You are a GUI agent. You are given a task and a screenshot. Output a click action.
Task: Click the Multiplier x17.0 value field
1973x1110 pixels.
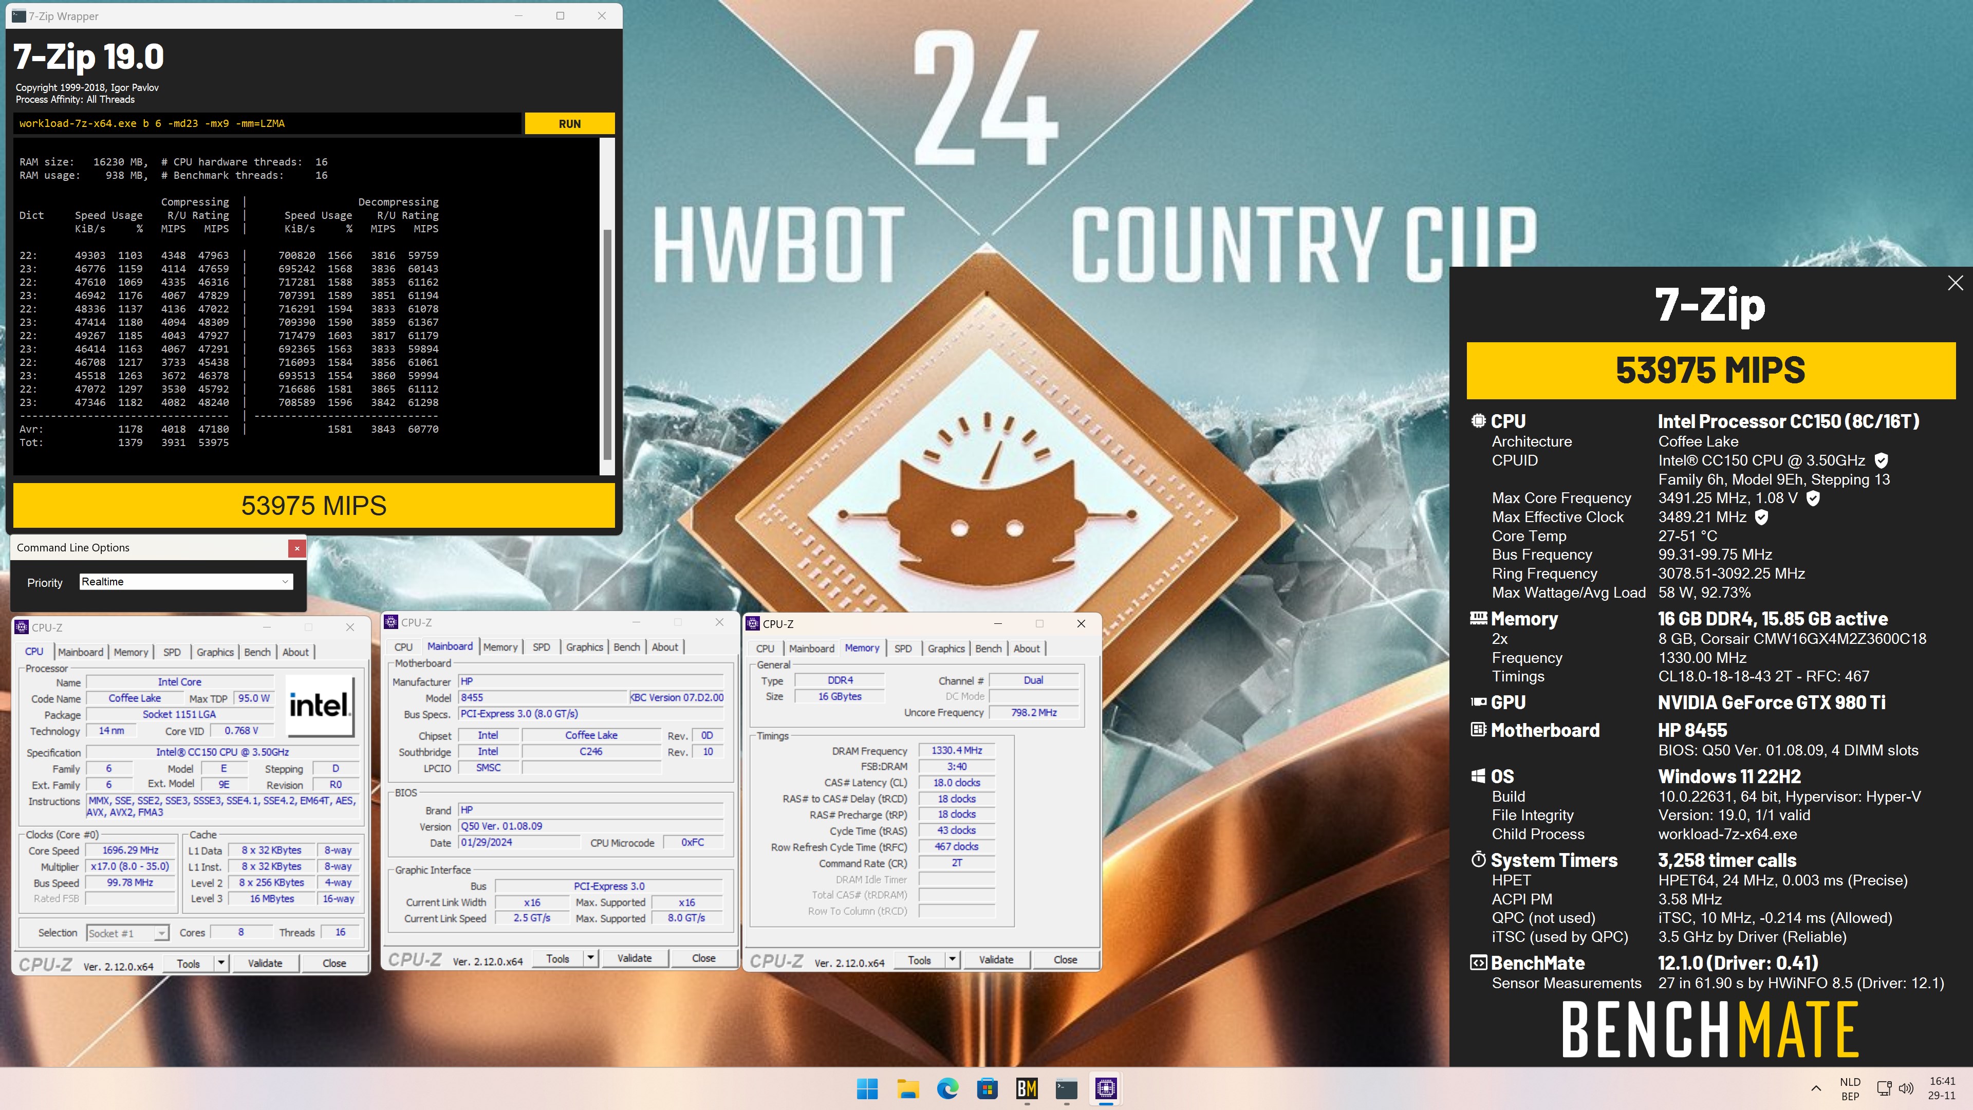coord(129,866)
